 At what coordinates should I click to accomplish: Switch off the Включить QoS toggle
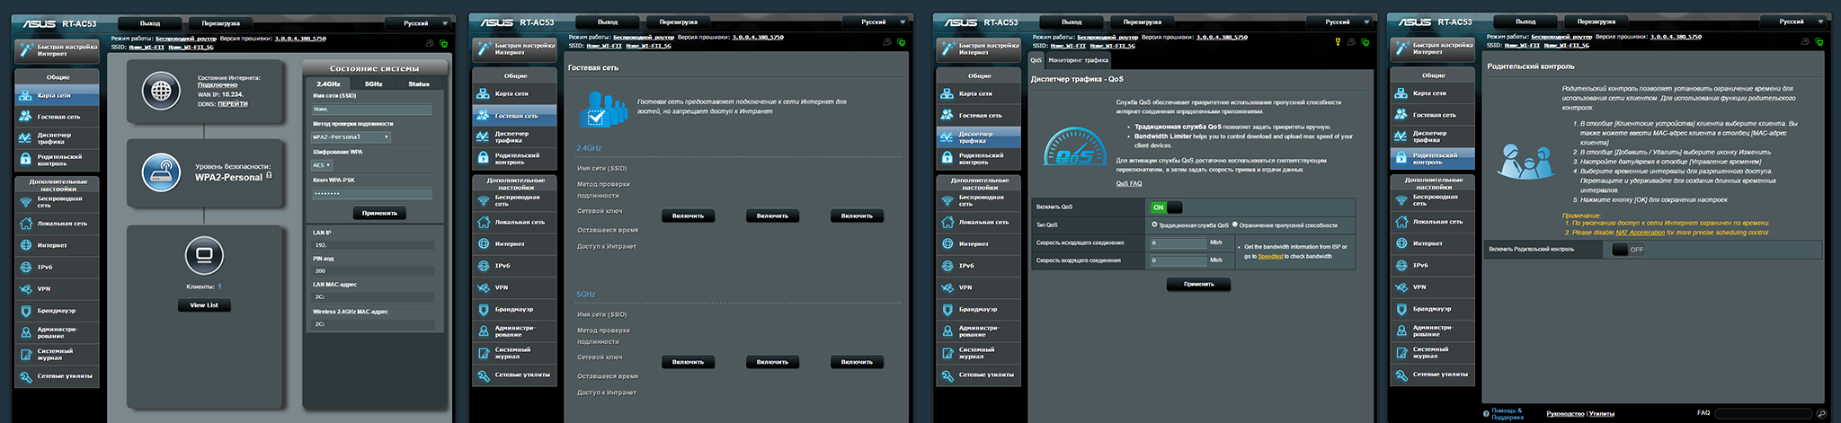[x=1166, y=207]
